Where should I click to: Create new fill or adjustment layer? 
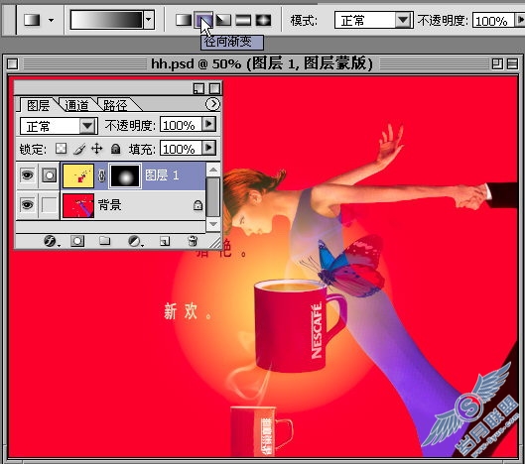click(135, 241)
